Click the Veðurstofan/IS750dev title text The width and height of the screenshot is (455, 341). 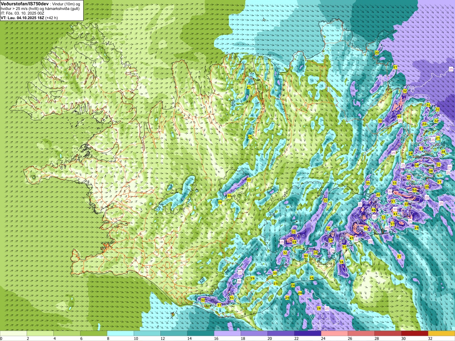click(x=25, y=3)
